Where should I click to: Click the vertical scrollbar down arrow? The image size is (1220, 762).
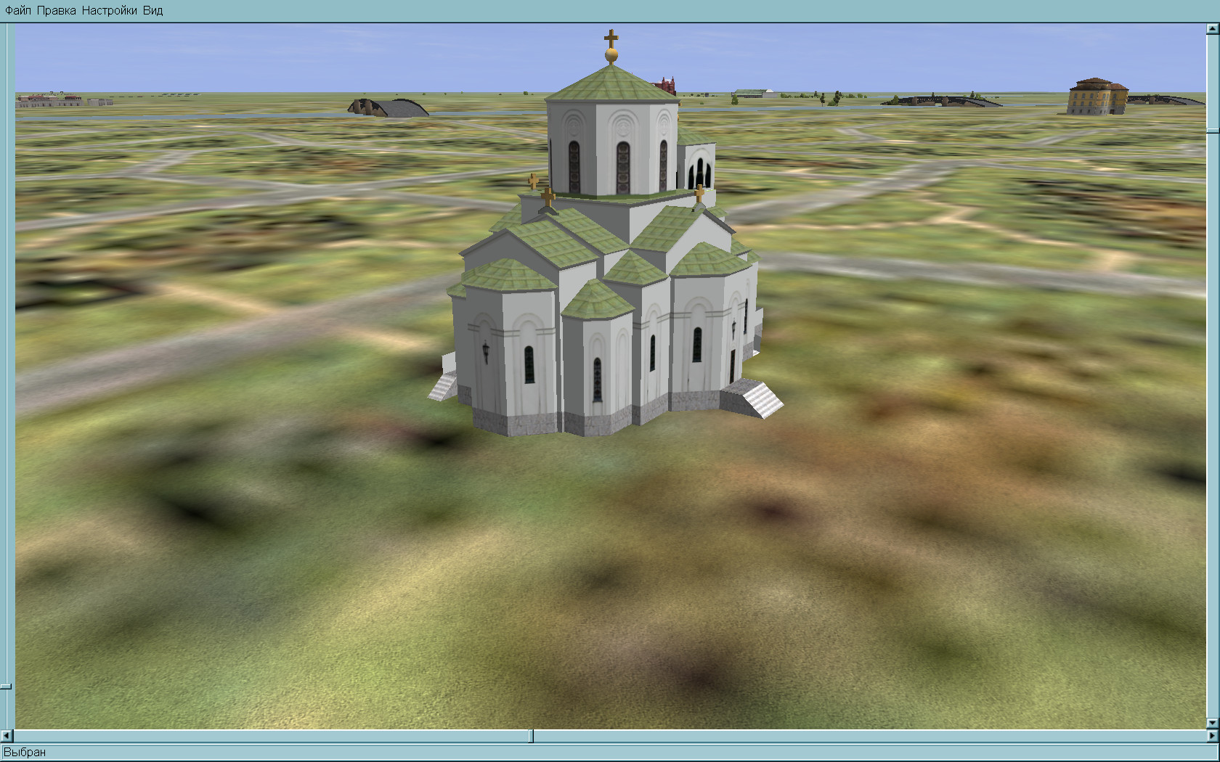1213,724
